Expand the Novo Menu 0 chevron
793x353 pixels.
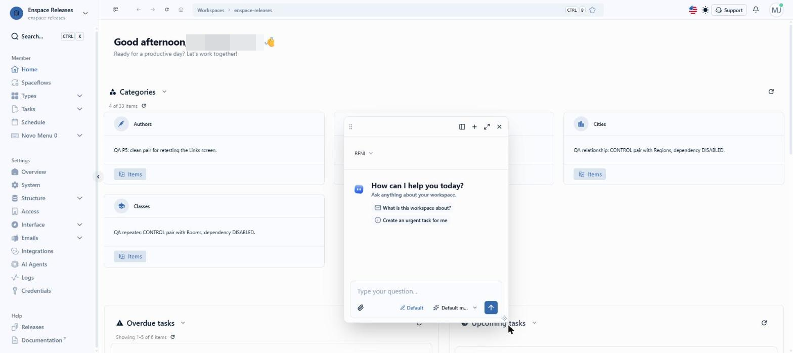(x=79, y=135)
